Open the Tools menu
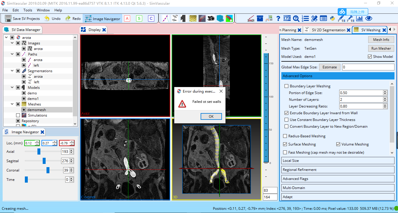This screenshot has width=398, height=213. [28, 10]
